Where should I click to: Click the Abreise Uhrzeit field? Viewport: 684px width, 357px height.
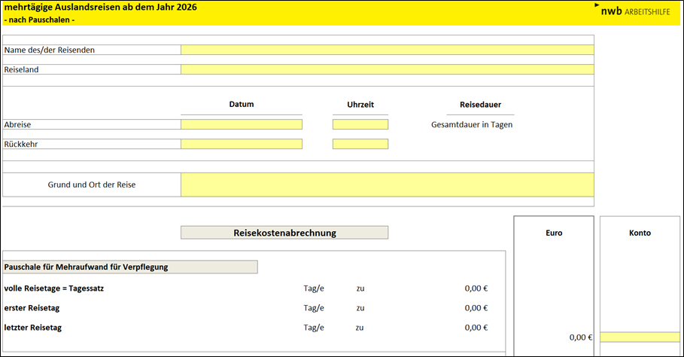(360, 124)
